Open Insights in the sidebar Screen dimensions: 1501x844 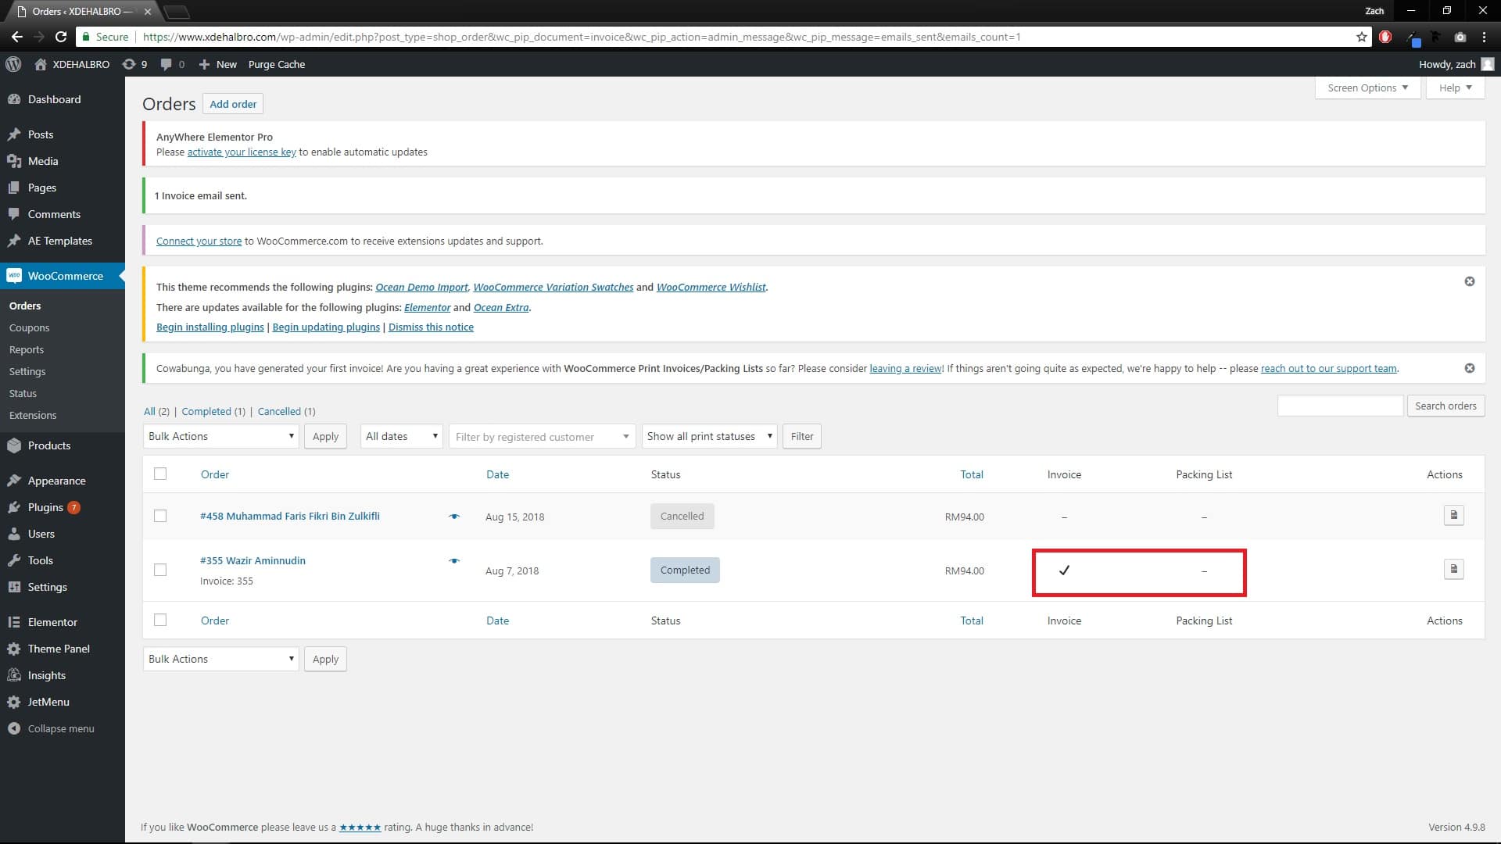(63, 675)
